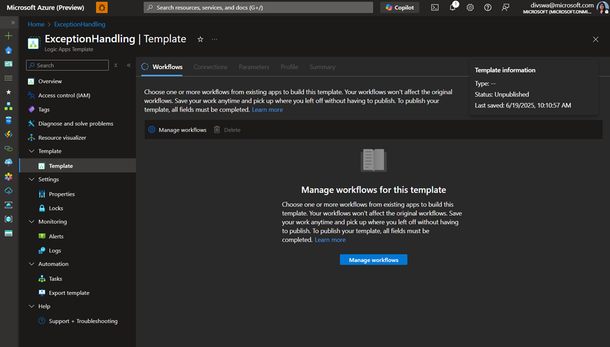Open the feedback icon in top bar
Screen dimensions: 610x347
click(x=506, y=8)
